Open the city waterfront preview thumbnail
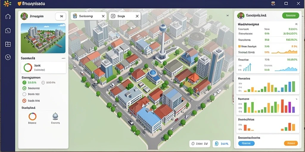Image resolution: width=305 pixels, height=152 pixels. point(43,38)
